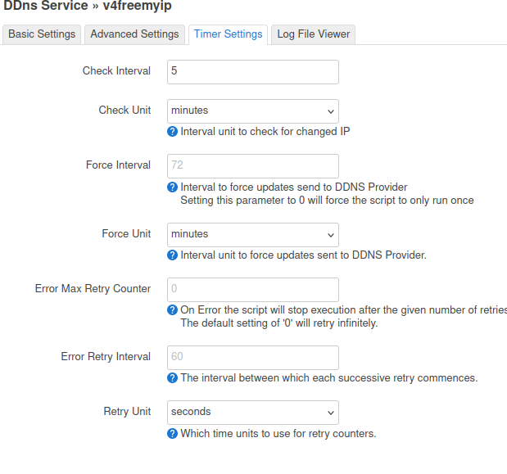Click help icon next to Force Interval description
The image size is (507, 474).
172,187
